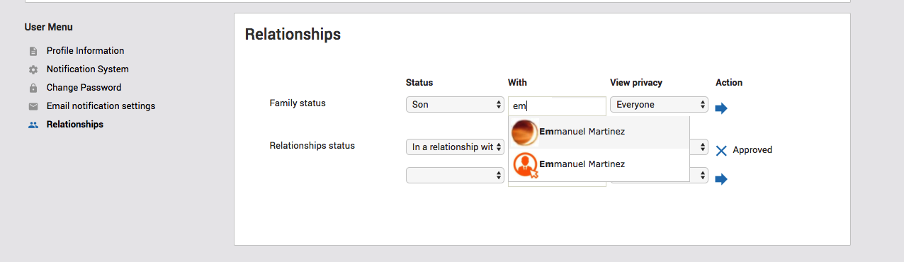Open Notification System menu item
Image resolution: width=904 pixels, height=262 pixels.
[x=88, y=69]
